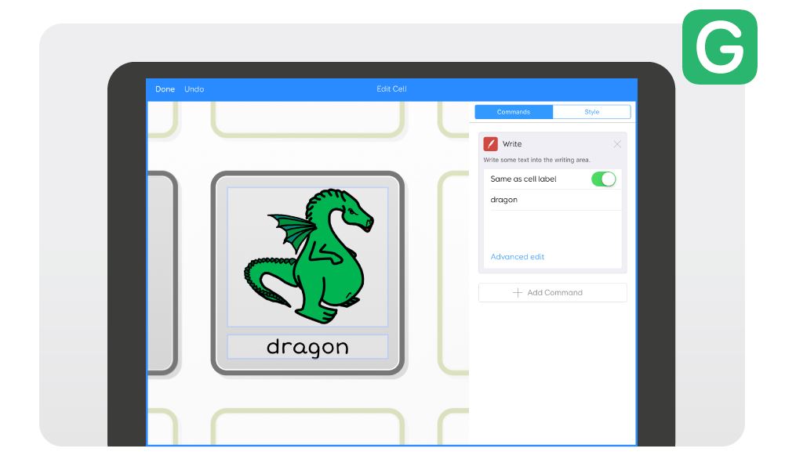Select the green dragon symbol image
The height and width of the screenshot is (470, 785).
307,255
